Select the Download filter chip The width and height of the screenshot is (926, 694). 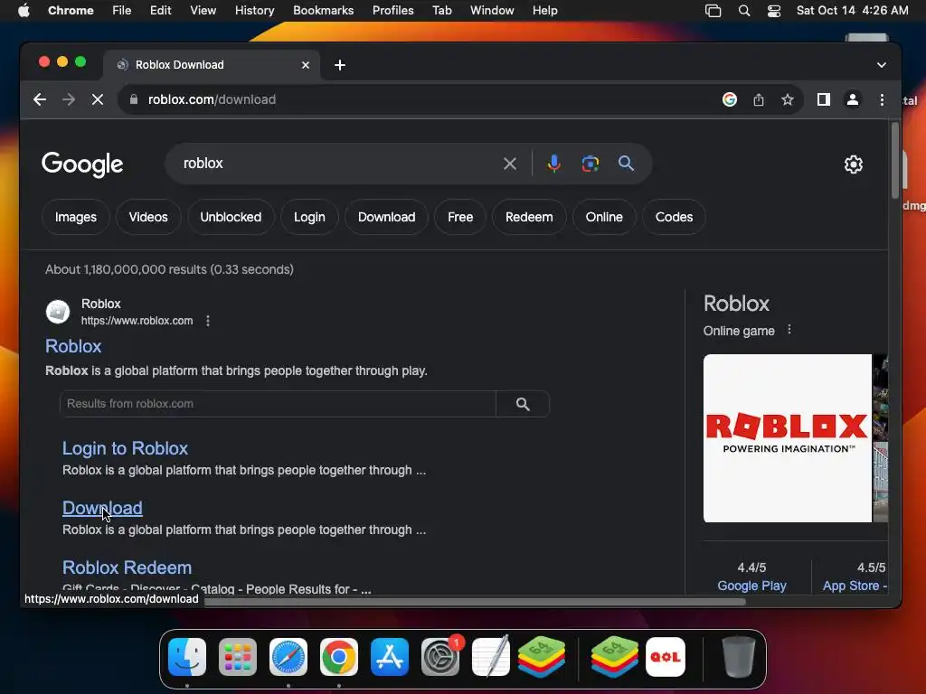(x=386, y=217)
